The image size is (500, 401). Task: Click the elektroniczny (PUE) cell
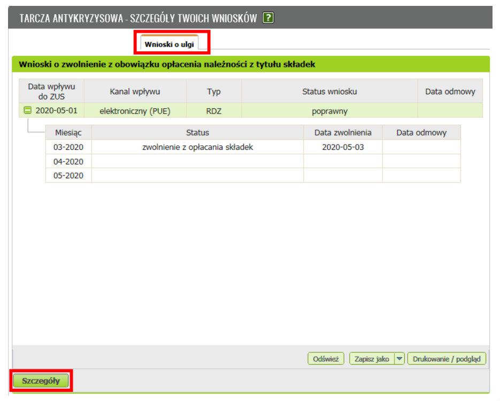coord(135,111)
